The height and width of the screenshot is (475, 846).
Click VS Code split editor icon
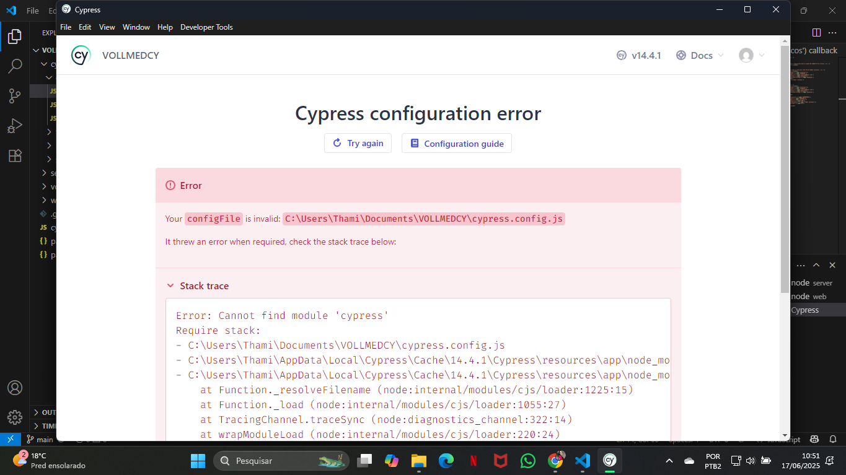(x=816, y=32)
